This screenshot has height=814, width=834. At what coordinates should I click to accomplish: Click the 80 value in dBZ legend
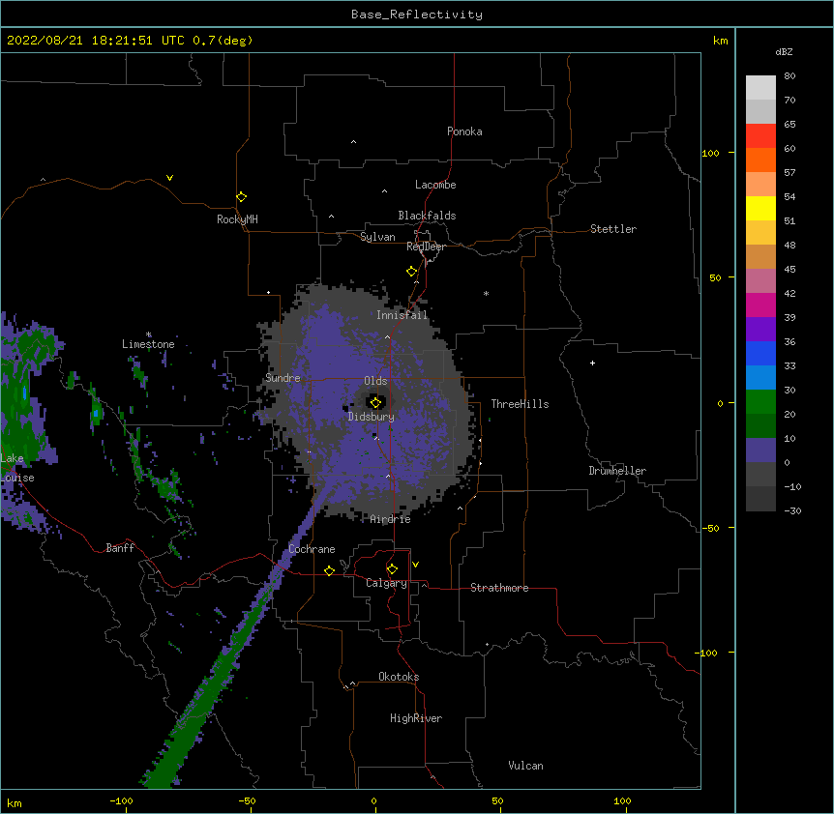(x=789, y=76)
